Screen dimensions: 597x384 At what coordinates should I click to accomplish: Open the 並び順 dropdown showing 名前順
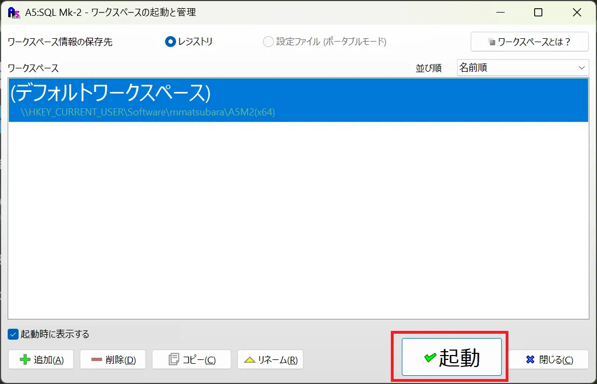coord(523,68)
